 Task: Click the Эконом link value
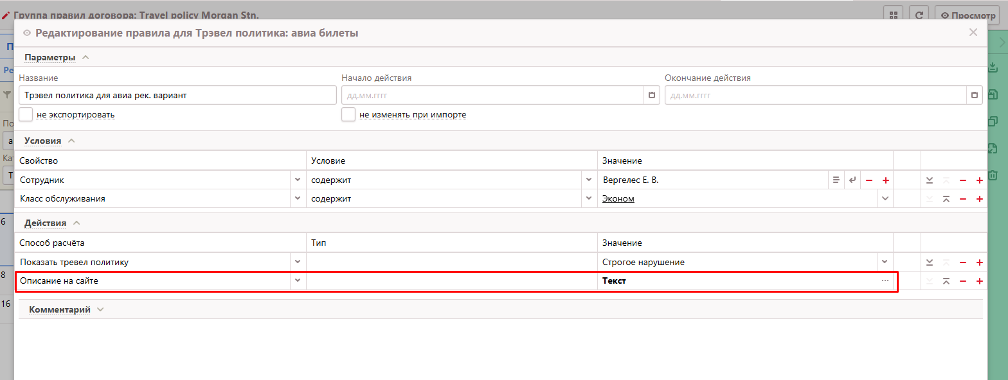point(618,199)
